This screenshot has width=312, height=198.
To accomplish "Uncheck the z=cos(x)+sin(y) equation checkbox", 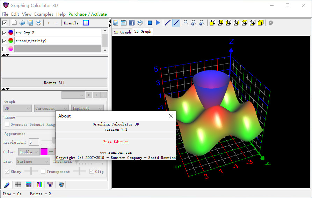I will (5, 41).
